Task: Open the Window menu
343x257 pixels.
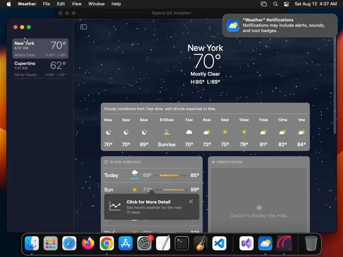Action: pos(96,4)
